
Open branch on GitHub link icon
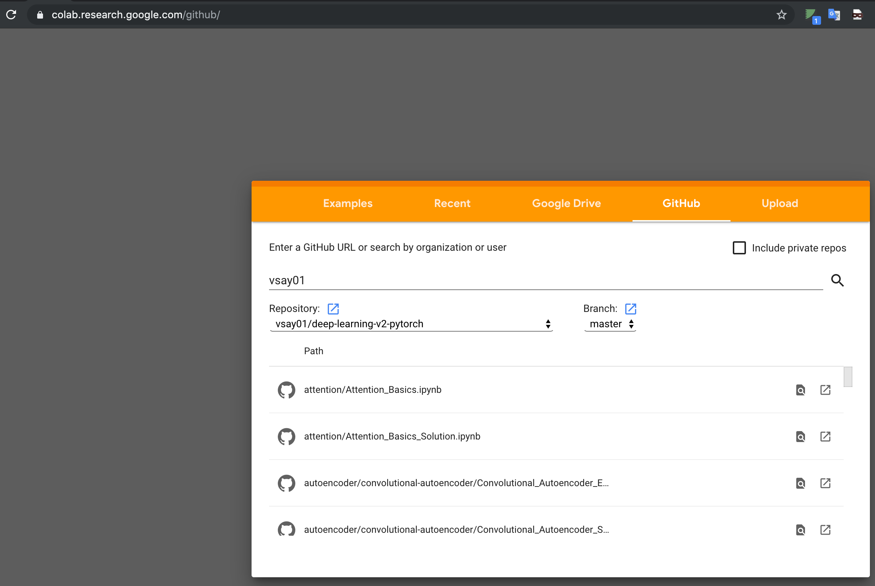pos(631,309)
